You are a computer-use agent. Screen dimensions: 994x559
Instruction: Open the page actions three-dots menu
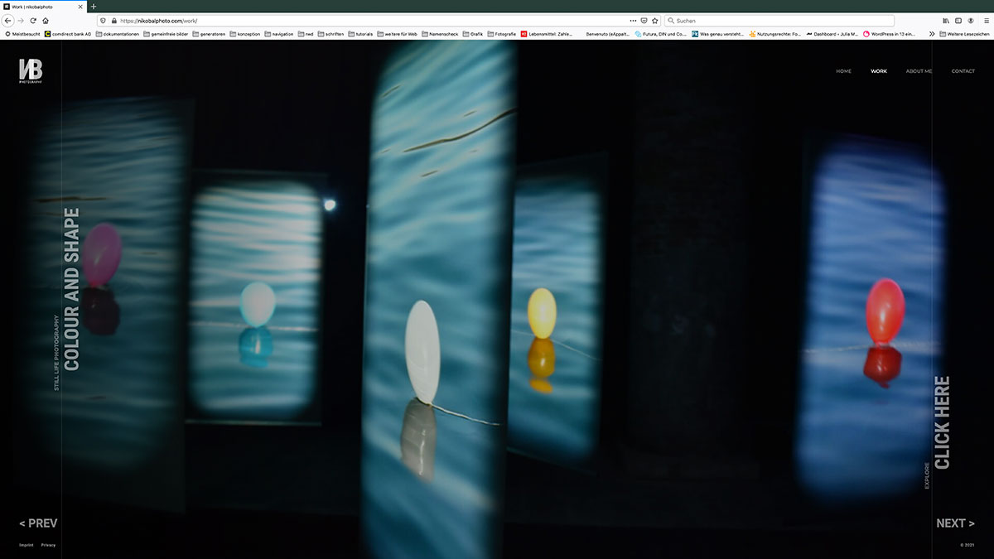point(633,20)
